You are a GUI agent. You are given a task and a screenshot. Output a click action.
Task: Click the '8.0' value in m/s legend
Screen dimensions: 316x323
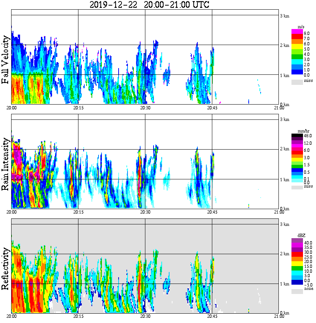(x=307, y=33)
